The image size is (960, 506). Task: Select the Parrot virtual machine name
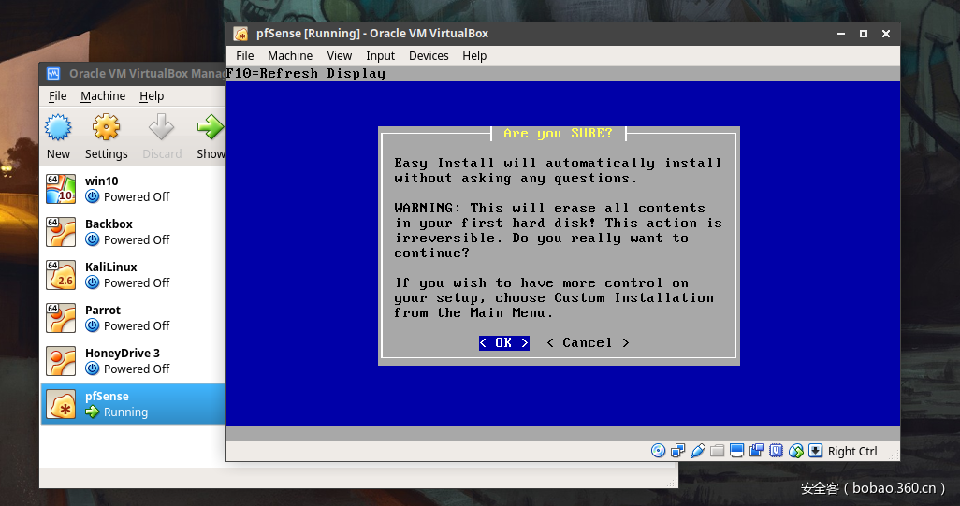tap(103, 311)
